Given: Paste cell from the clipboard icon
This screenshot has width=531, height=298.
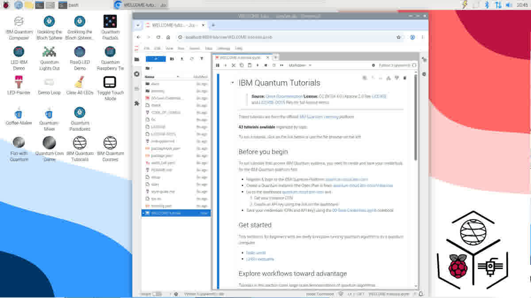Looking at the screenshot, I should pos(250,65).
